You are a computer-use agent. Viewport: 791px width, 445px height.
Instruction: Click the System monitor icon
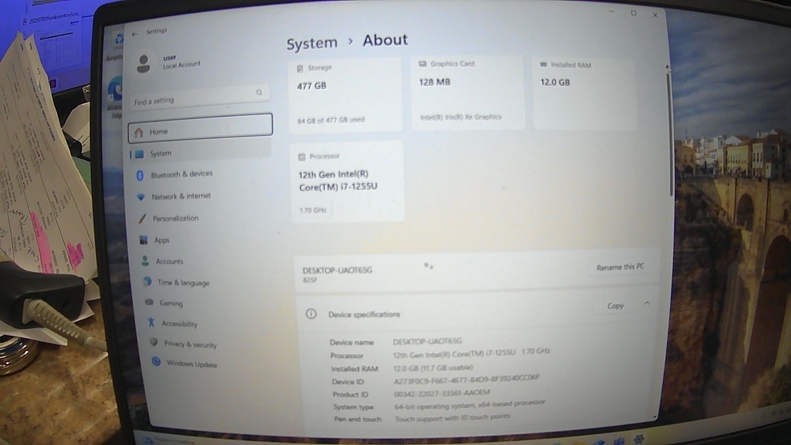pyautogui.click(x=140, y=154)
